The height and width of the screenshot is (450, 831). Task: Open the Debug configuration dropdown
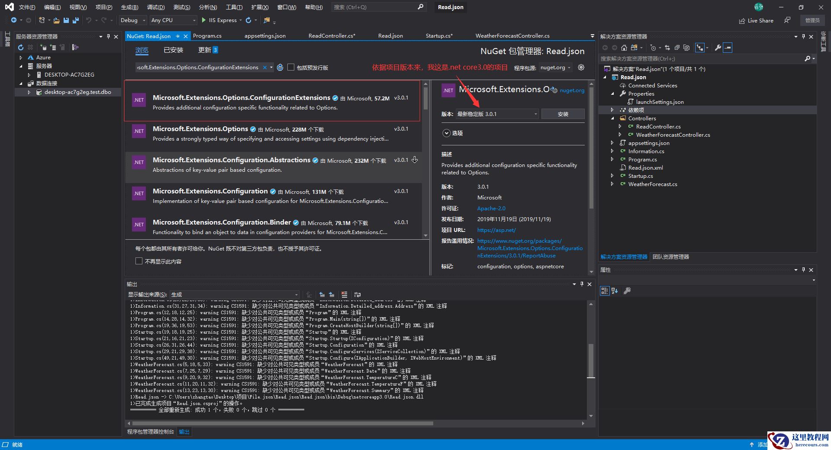click(x=132, y=20)
